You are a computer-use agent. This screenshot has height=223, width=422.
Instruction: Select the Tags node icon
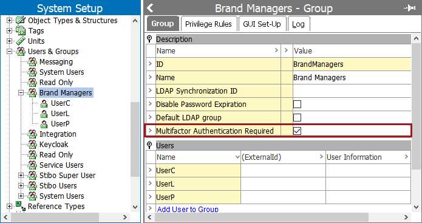[21, 30]
